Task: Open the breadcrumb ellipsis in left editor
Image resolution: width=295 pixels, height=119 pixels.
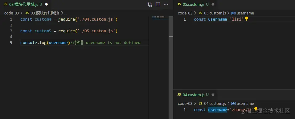Action: tap(66, 13)
